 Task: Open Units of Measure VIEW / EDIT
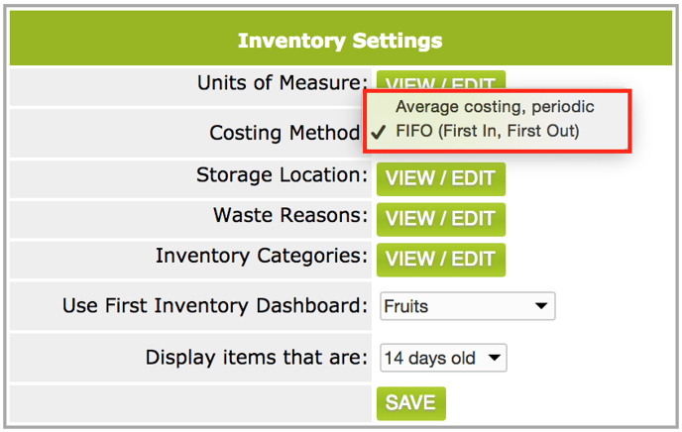440,81
